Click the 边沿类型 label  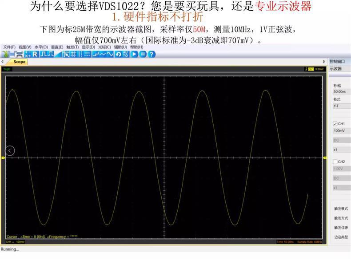tap(341, 237)
